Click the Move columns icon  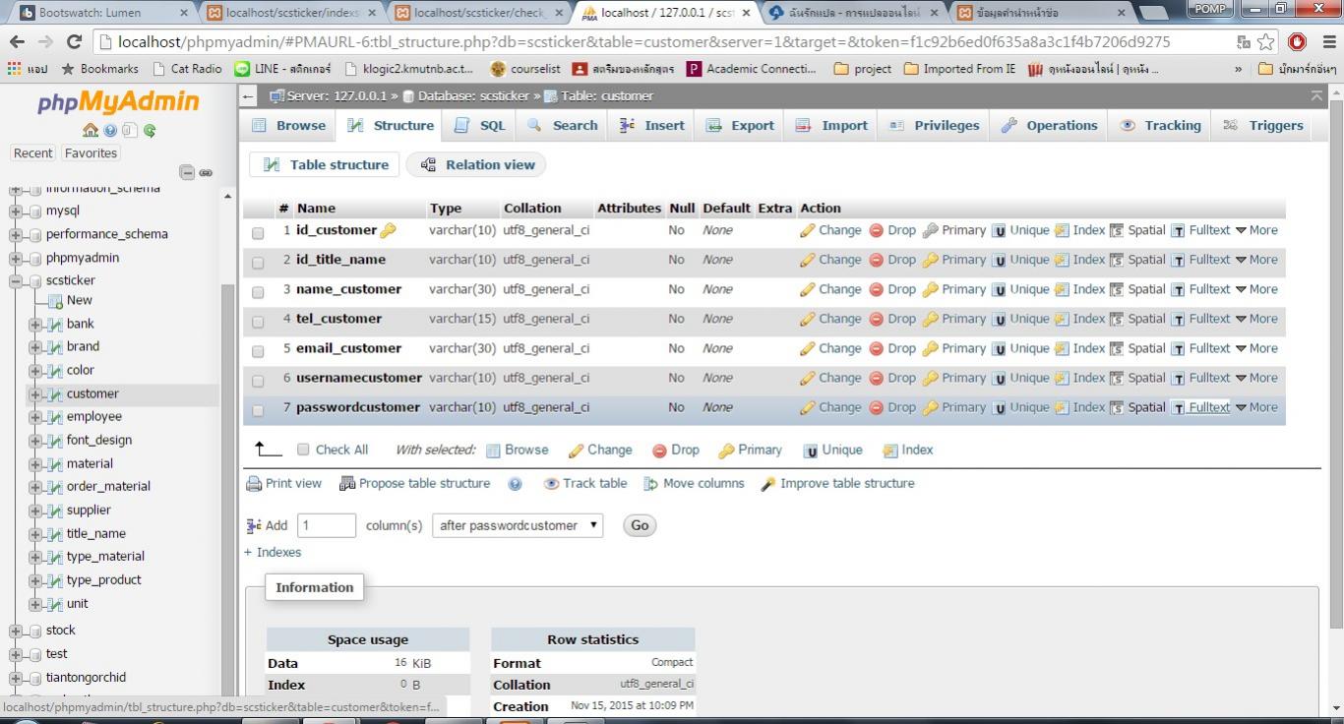tap(650, 483)
